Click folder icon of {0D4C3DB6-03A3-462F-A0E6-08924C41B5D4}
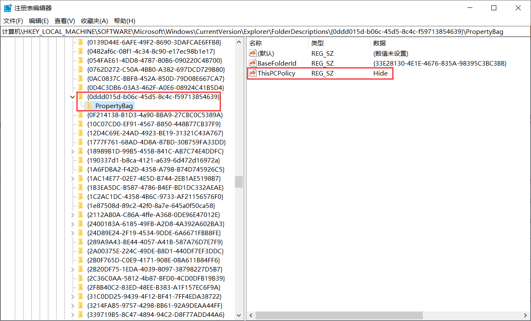 pyautogui.click(x=81, y=87)
